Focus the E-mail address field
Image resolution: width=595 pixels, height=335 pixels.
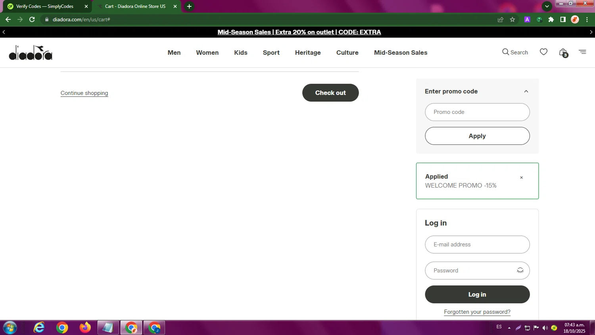point(477,245)
